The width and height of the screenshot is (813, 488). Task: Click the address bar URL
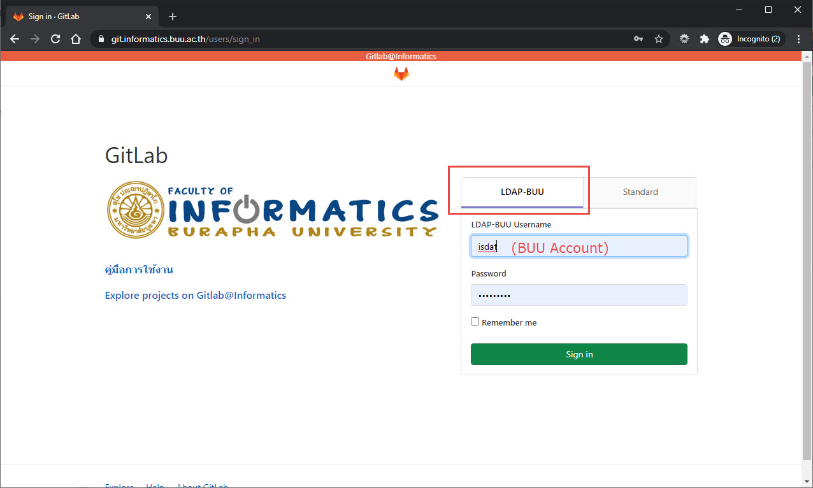pos(185,39)
